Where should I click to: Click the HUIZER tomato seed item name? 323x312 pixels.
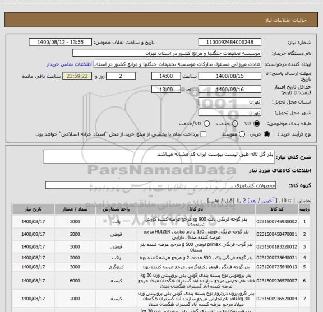click(x=196, y=234)
